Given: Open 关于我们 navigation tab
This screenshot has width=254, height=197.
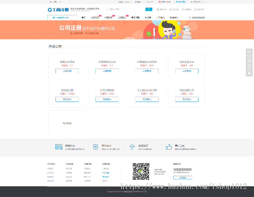Looking at the screenshot, I should (x=160, y=18).
